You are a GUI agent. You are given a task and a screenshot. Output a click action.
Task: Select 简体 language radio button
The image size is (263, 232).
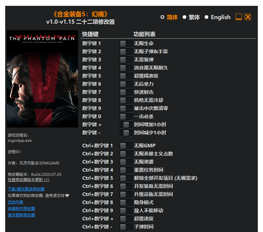click(x=162, y=17)
